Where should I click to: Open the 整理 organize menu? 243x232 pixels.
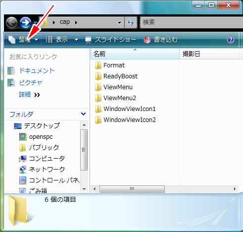coord(24,40)
